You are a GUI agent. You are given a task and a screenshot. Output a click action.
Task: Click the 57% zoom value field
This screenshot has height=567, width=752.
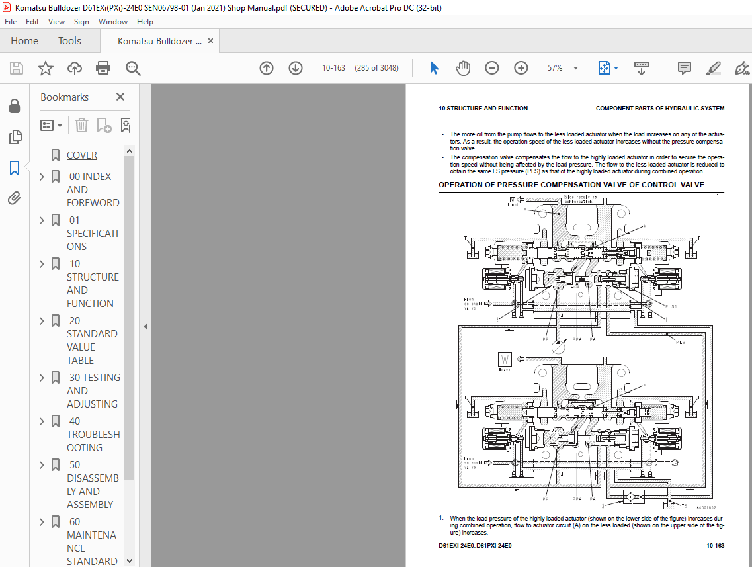[555, 68]
